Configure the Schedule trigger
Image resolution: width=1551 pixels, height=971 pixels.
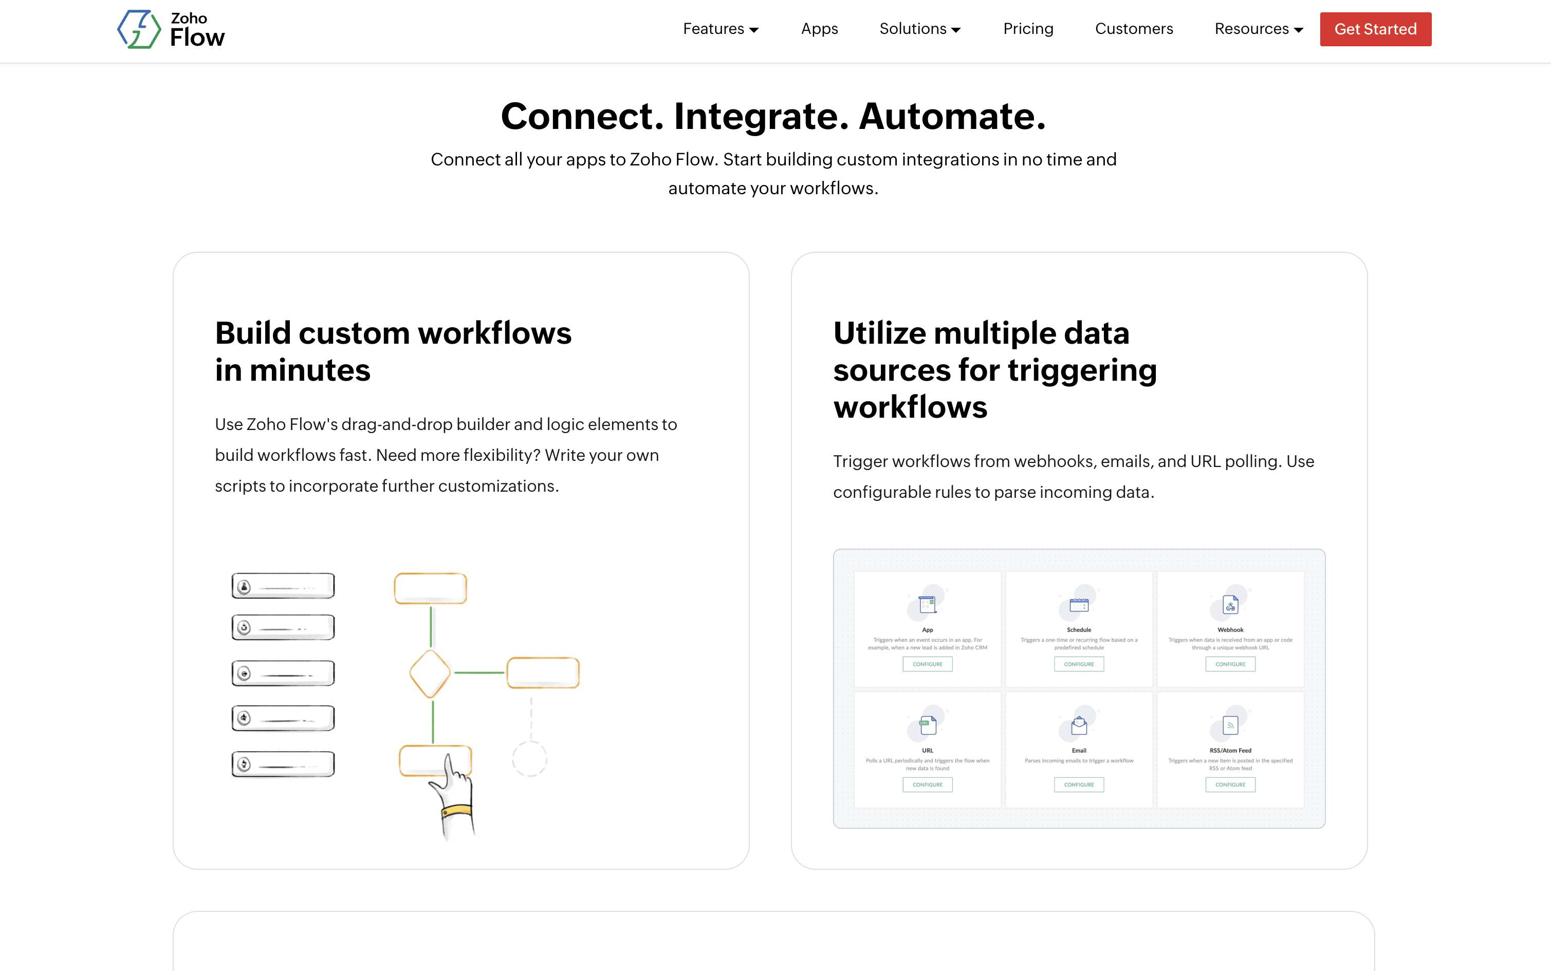tap(1079, 664)
